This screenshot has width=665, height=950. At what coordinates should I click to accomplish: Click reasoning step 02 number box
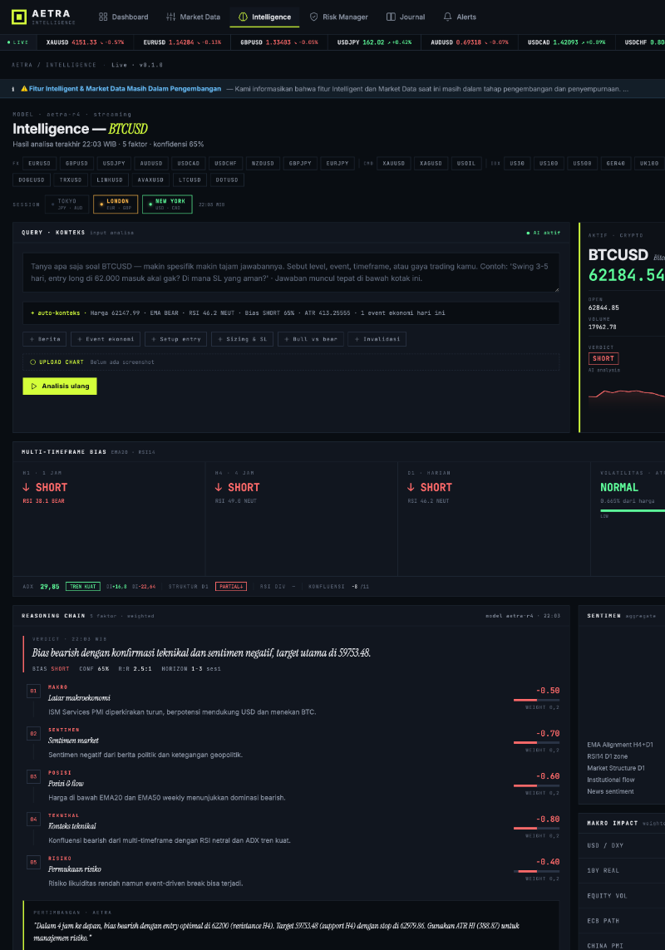33,734
